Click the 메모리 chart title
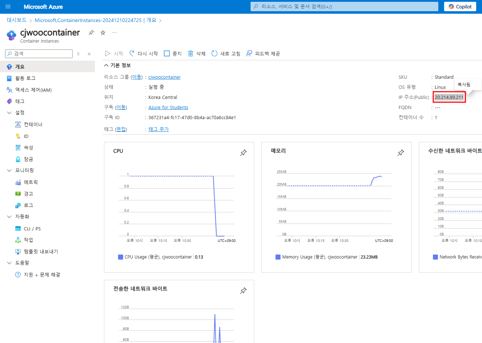Image resolution: width=482 pixels, height=343 pixels. [x=278, y=151]
